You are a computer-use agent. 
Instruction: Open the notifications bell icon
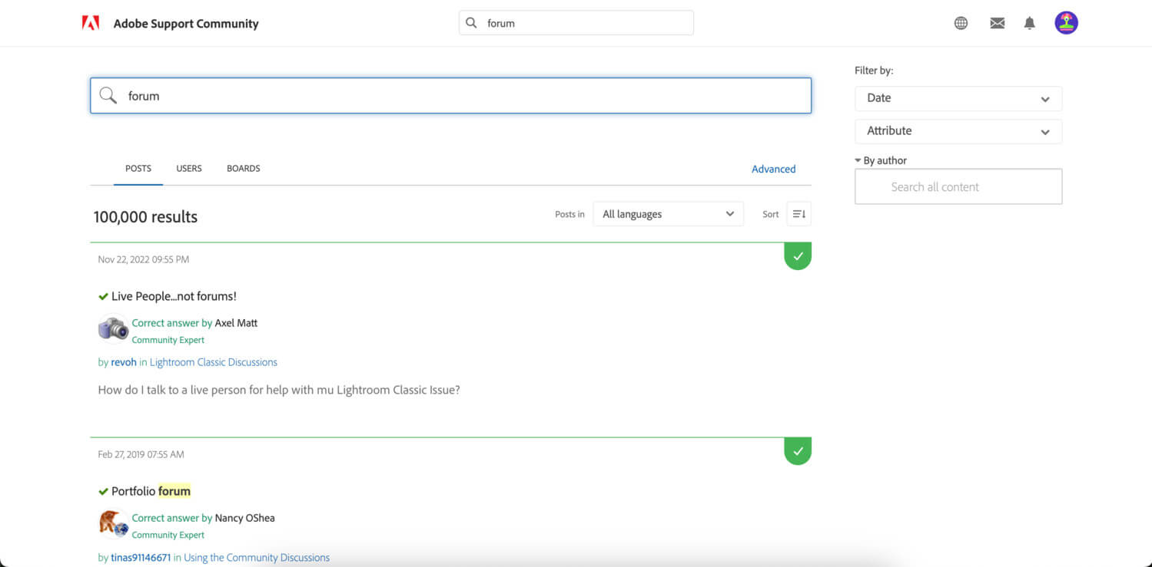(1030, 23)
